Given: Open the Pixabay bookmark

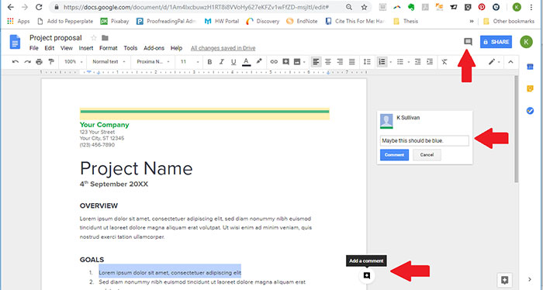Looking at the screenshot, I should [x=115, y=21].
